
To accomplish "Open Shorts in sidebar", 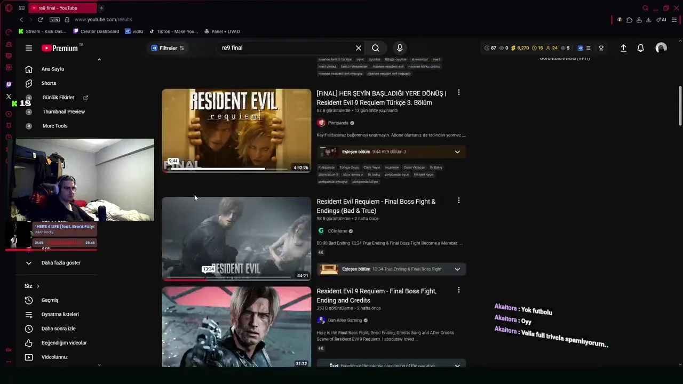I will [49, 83].
